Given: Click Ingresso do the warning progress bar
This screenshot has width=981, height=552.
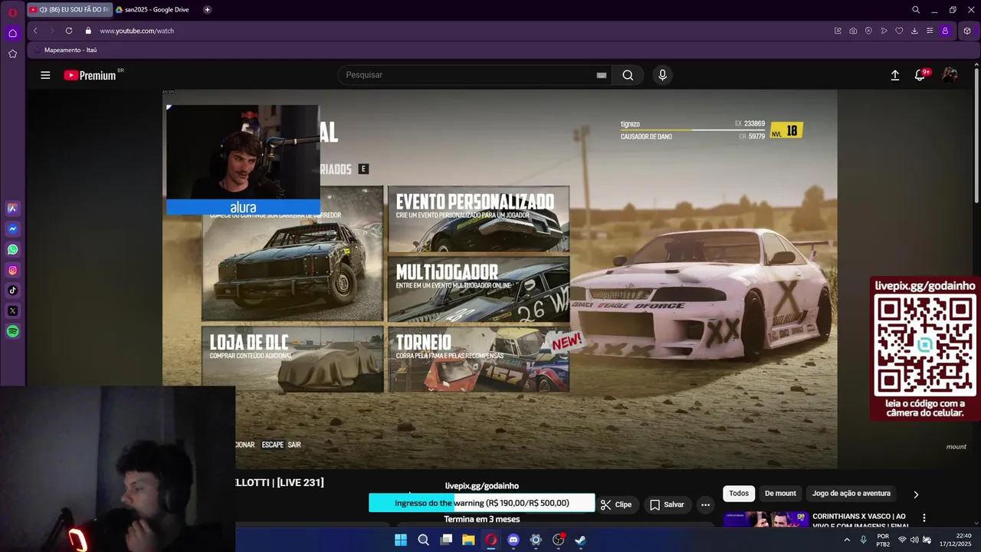Looking at the screenshot, I should [482, 503].
